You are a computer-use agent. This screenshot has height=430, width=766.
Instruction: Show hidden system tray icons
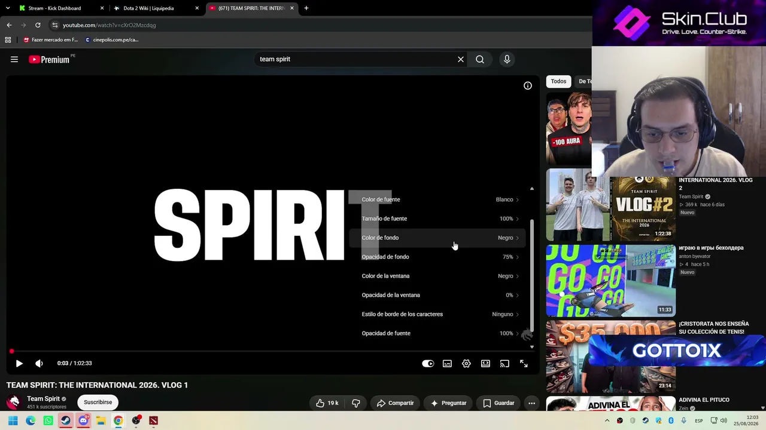[x=607, y=420]
